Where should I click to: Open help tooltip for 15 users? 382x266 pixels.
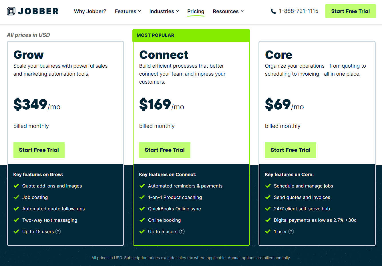click(x=58, y=231)
